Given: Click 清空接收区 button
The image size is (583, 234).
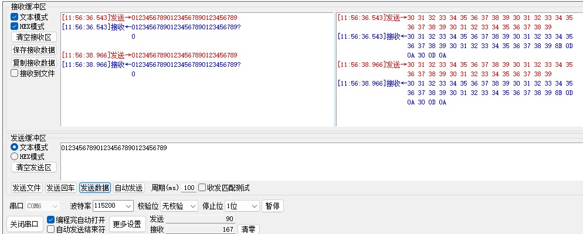Looking at the screenshot, I should [34, 37].
